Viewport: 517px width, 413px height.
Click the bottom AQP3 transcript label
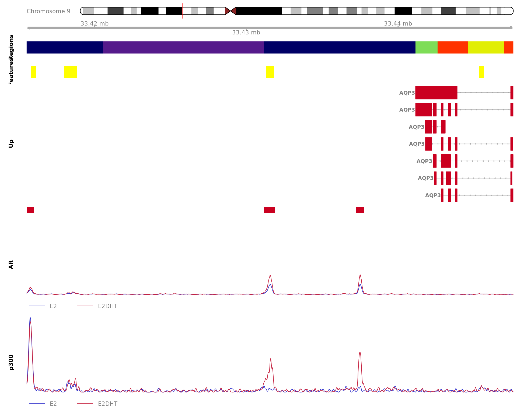pyautogui.click(x=433, y=195)
